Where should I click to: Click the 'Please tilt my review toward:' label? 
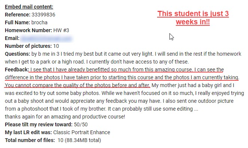pyautogui.click(x=39, y=124)
